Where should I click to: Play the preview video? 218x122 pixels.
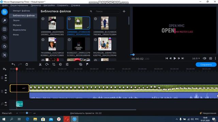tap(175, 58)
